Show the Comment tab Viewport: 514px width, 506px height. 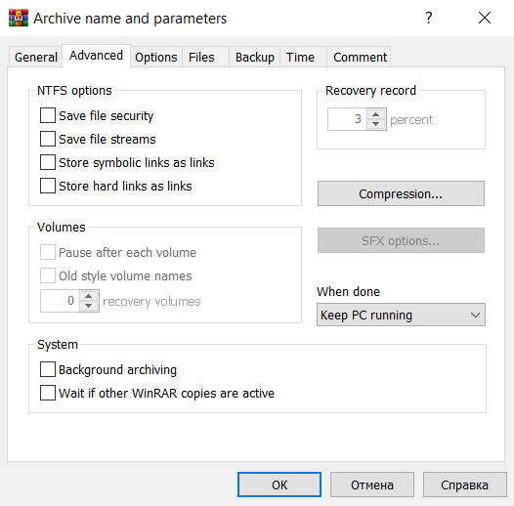point(360,57)
